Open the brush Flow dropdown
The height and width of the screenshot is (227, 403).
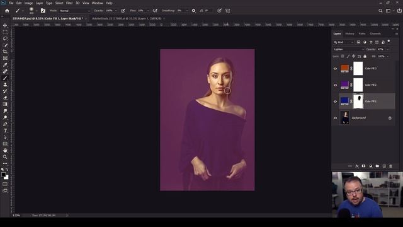click(x=148, y=11)
